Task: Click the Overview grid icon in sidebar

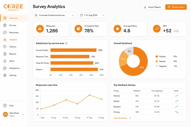Action: pyautogui.click(x=5, y=18)
